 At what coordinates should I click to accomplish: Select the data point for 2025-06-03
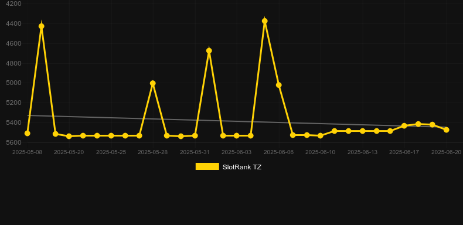pos(237,135)
